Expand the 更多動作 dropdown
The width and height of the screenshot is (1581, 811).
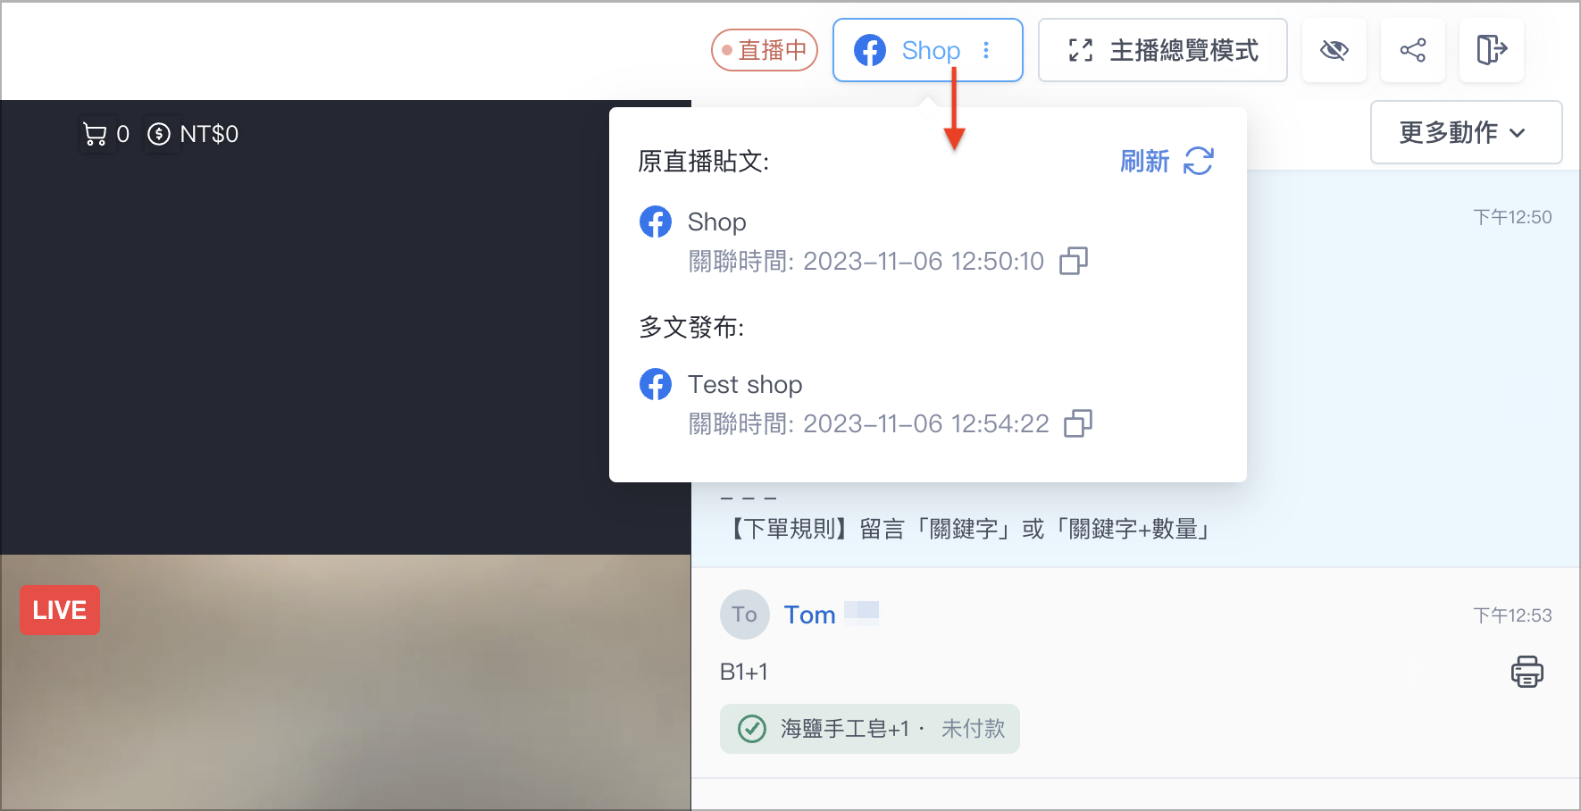pos(1466,132)
